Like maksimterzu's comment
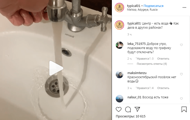The image size is (190, 120). tap(181, 74)
